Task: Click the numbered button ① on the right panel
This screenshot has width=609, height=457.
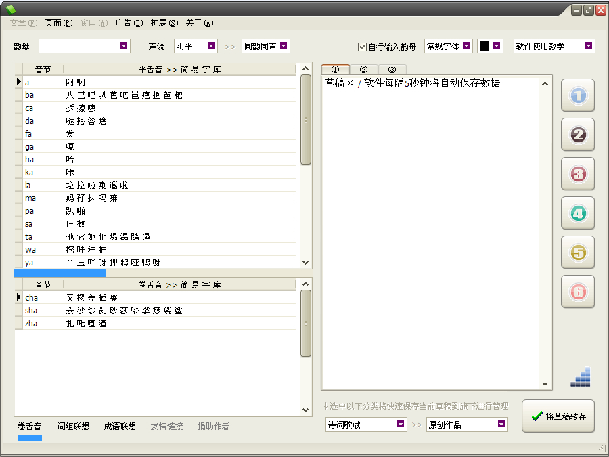Action: 578,95
